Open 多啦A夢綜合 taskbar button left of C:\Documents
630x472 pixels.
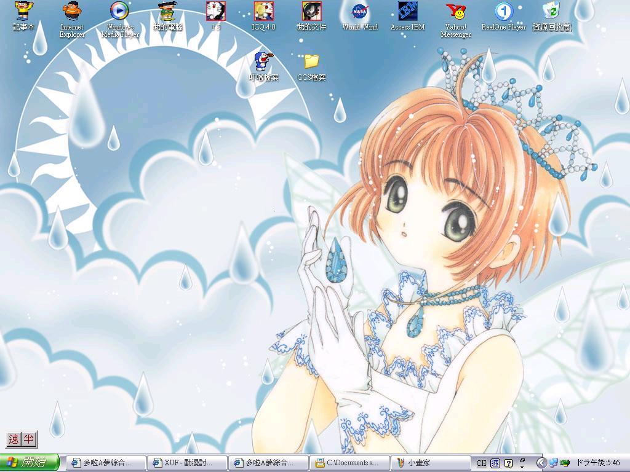coord(268,463)
